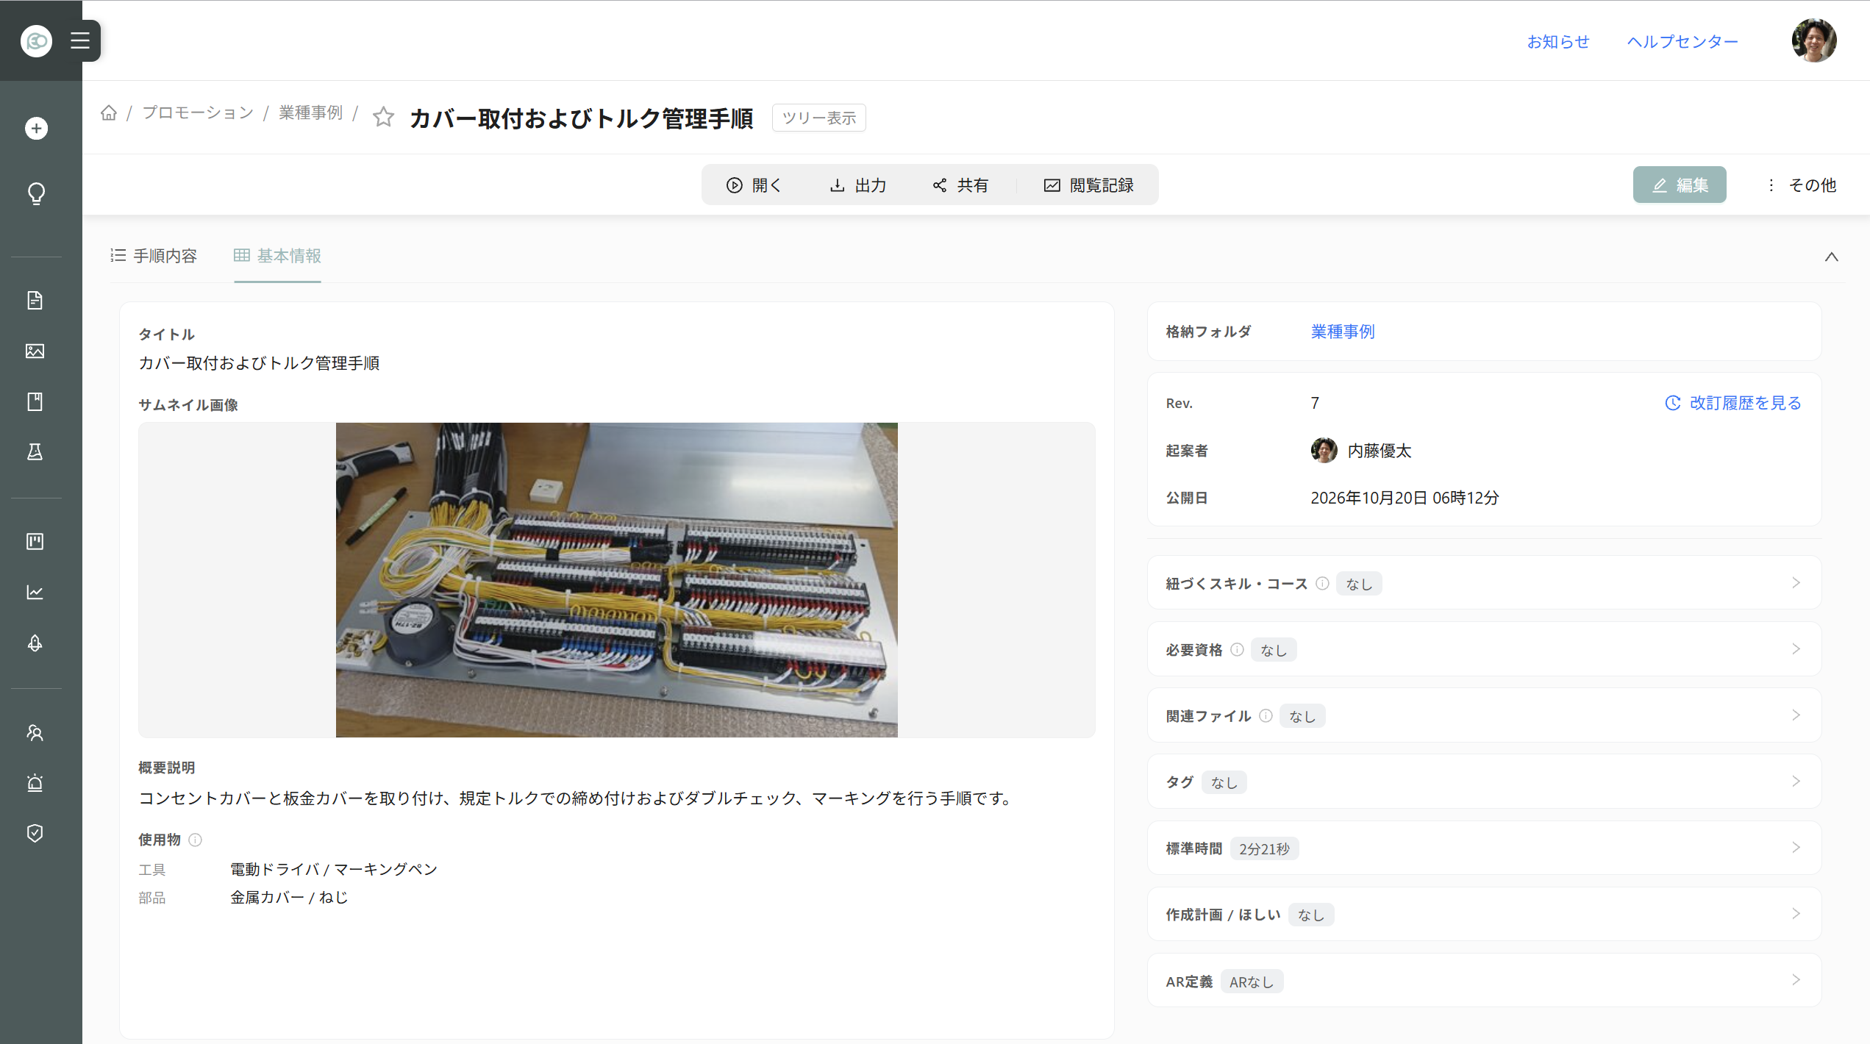
Task: Expand the AR定義 row
Action: point(1485,981)
